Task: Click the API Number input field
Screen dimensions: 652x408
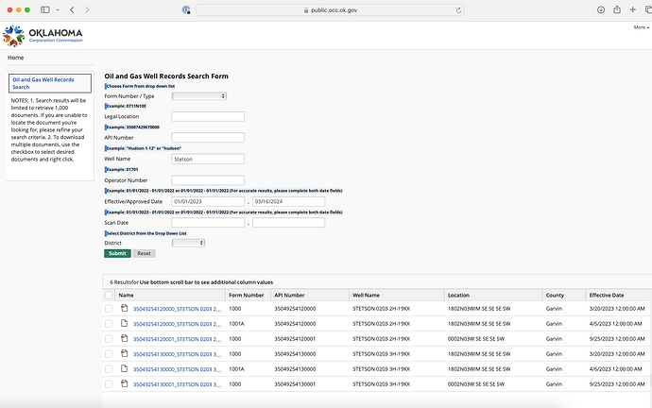Action: [208, 138]
